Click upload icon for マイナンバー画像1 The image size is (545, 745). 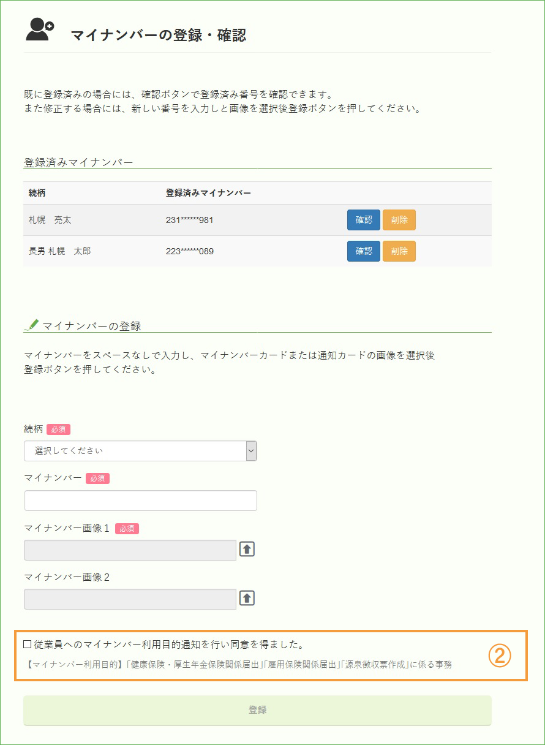[247, 549]
